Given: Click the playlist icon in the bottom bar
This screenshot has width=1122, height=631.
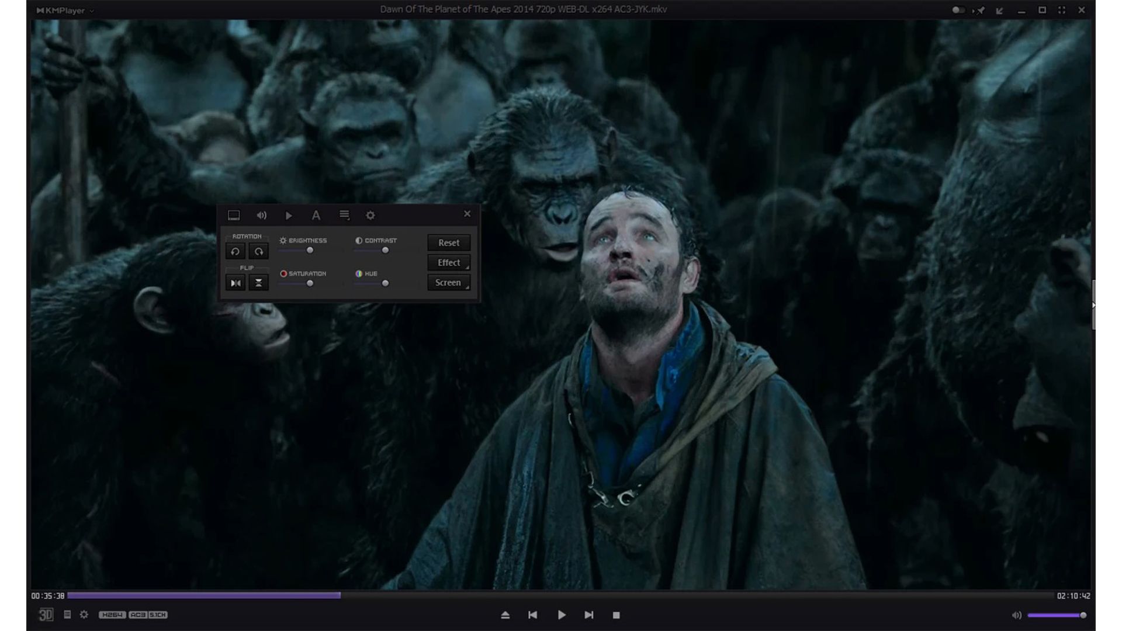Looking at the screenshot, I should coord(67,615).
